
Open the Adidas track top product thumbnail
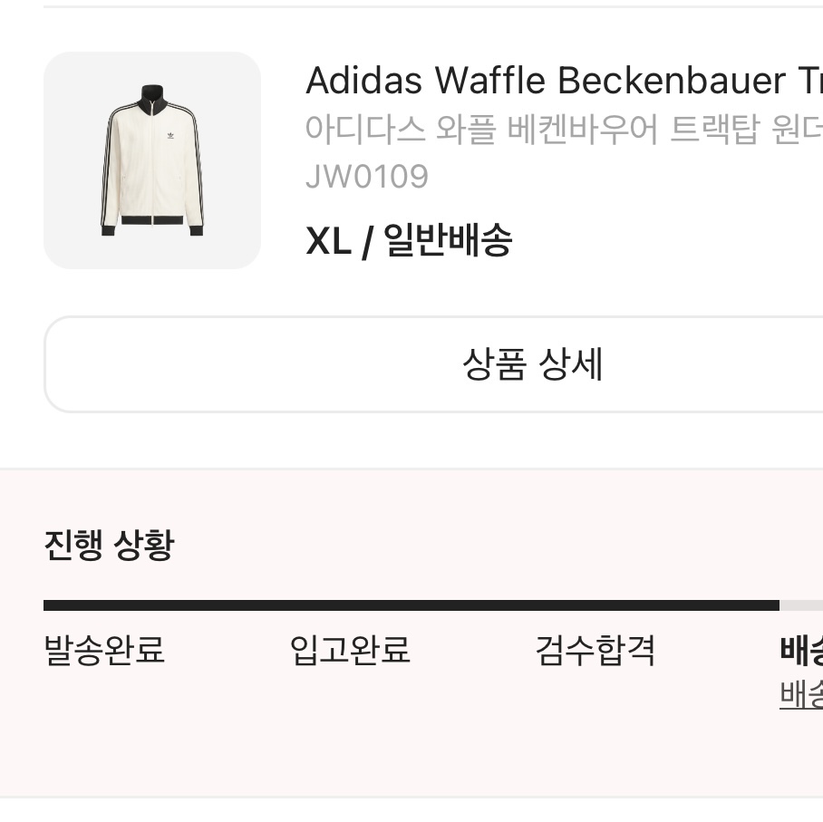pos(152,160)
